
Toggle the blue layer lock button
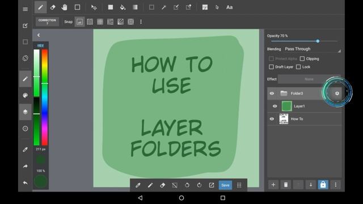click(x=323, y=185)
